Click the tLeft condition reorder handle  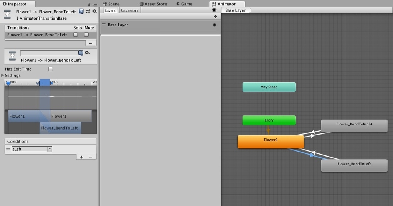pos(8,149)
